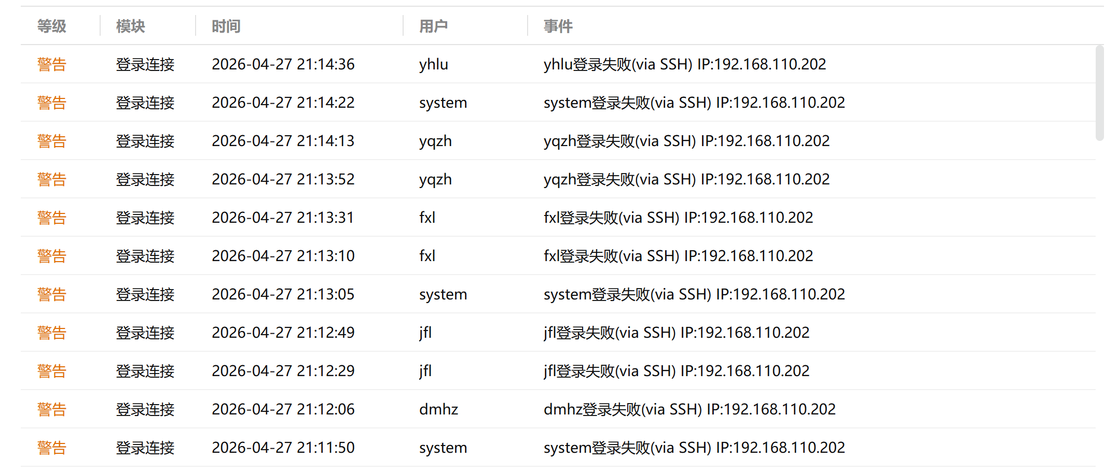
Task: Click the vertical scrollbar thumb
Action: coord(1099,93)
